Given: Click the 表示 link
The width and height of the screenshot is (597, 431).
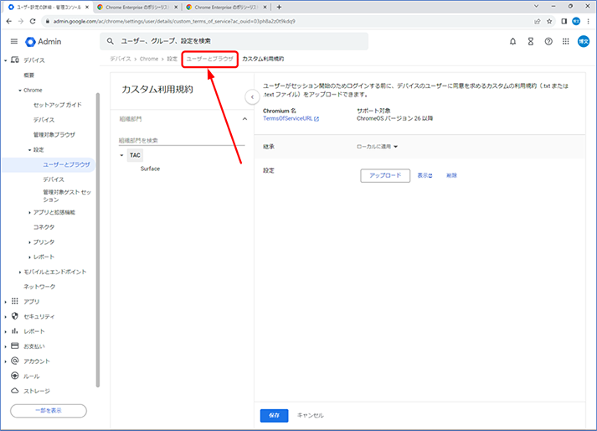Looking at the screenshot, I should point(425,175).
